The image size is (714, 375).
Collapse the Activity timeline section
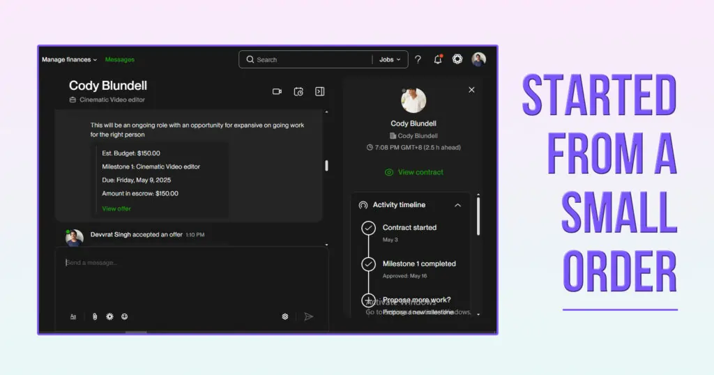point(457,205)
